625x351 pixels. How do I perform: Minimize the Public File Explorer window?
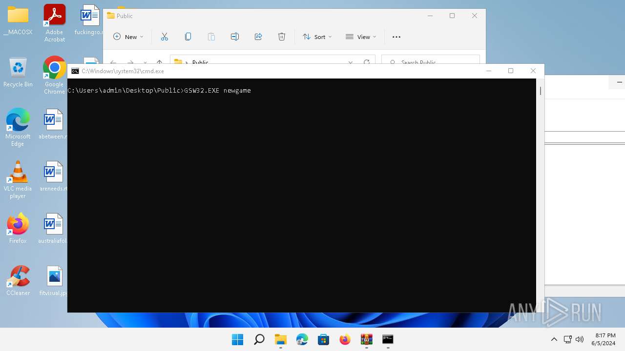[430, 16]
